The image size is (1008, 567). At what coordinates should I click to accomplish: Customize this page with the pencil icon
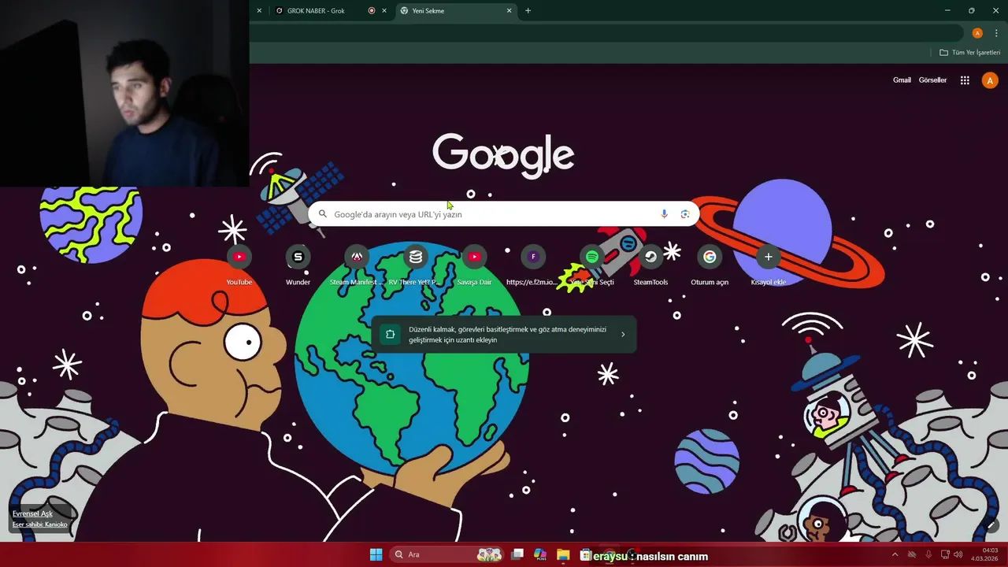(991, 524)
